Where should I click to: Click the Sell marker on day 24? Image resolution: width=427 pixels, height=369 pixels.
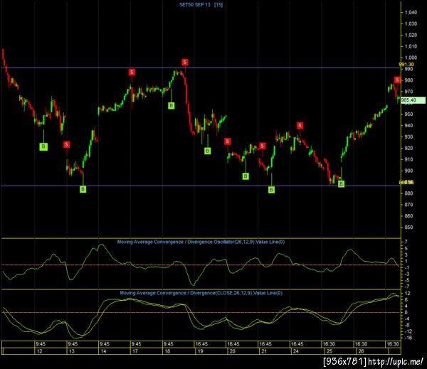(x=300, y=125)
